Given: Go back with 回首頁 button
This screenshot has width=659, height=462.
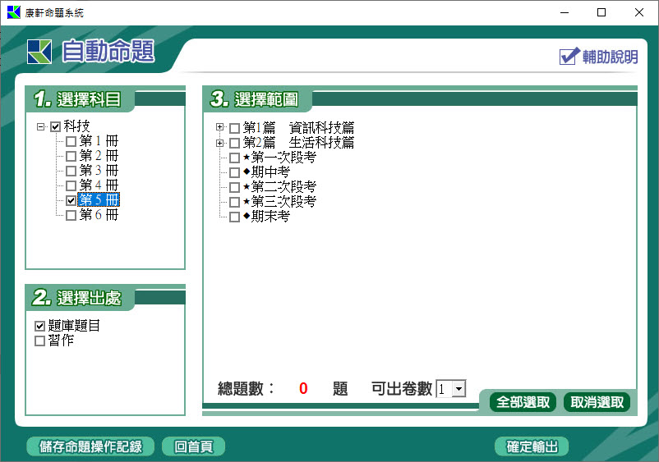Looking at the screenshot, I should (193, 446).
